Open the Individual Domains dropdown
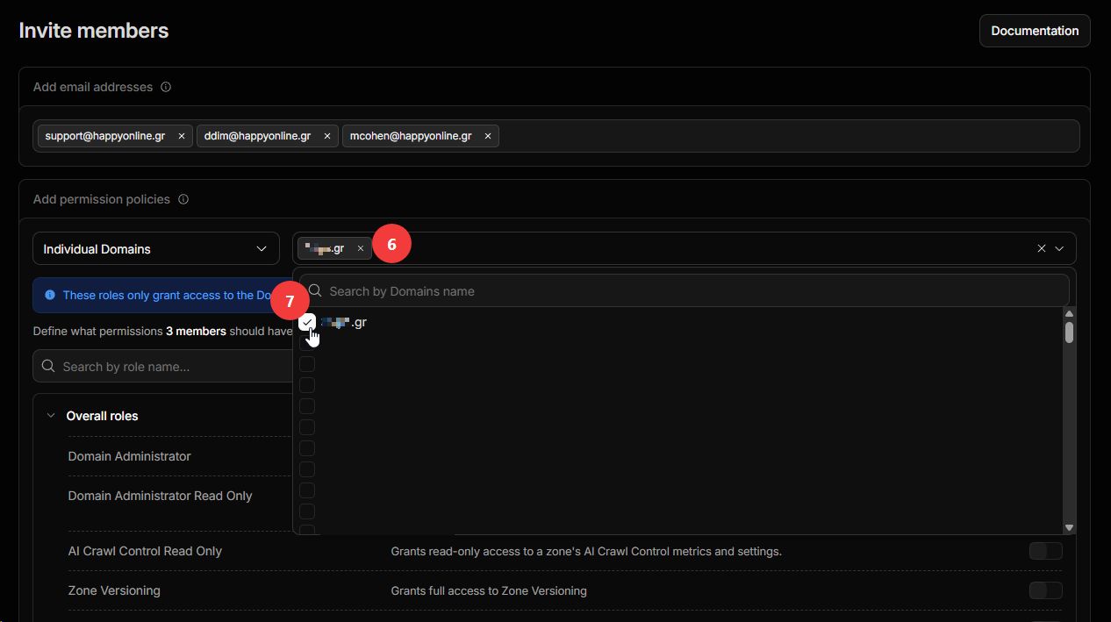1111x622 pixels. pyautogui.click(x=156, y=249)
